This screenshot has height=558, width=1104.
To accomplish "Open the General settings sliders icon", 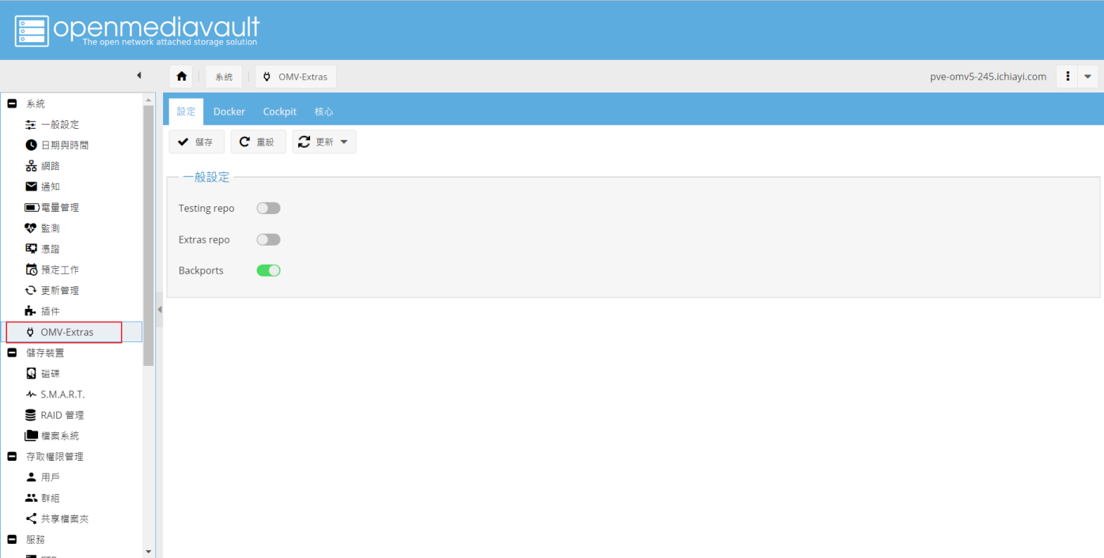I will tap(31, 125).
